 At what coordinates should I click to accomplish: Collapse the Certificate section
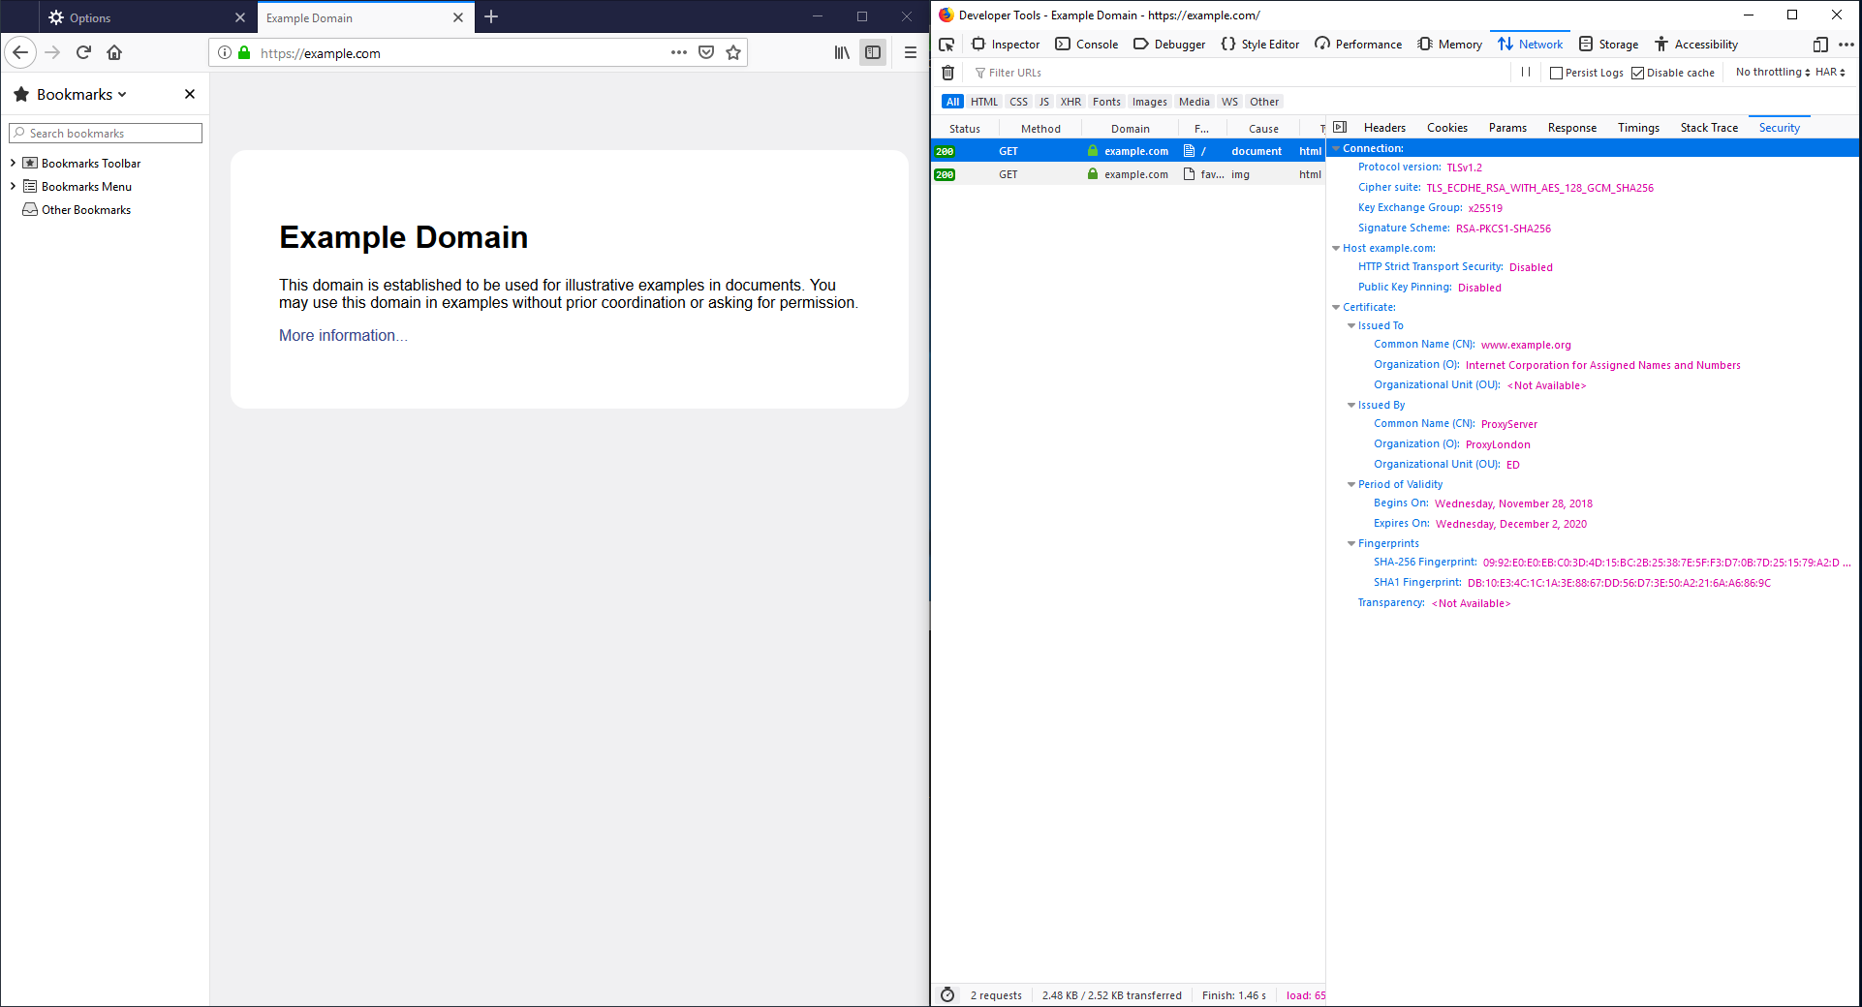[1337, 307]
